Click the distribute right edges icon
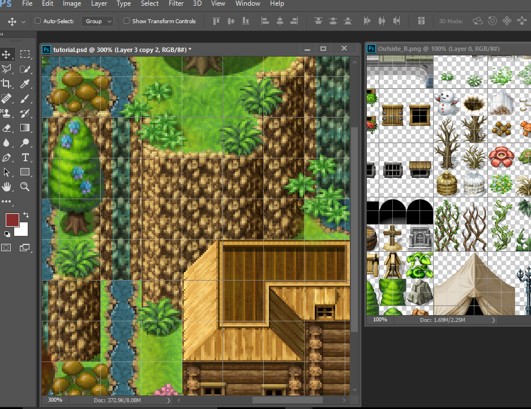Viewport: 531px width, 409px height. coord(396,21)
